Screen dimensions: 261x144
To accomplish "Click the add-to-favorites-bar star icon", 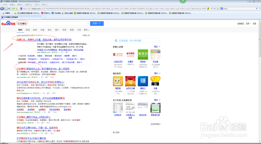I will (x=15, y=13).
